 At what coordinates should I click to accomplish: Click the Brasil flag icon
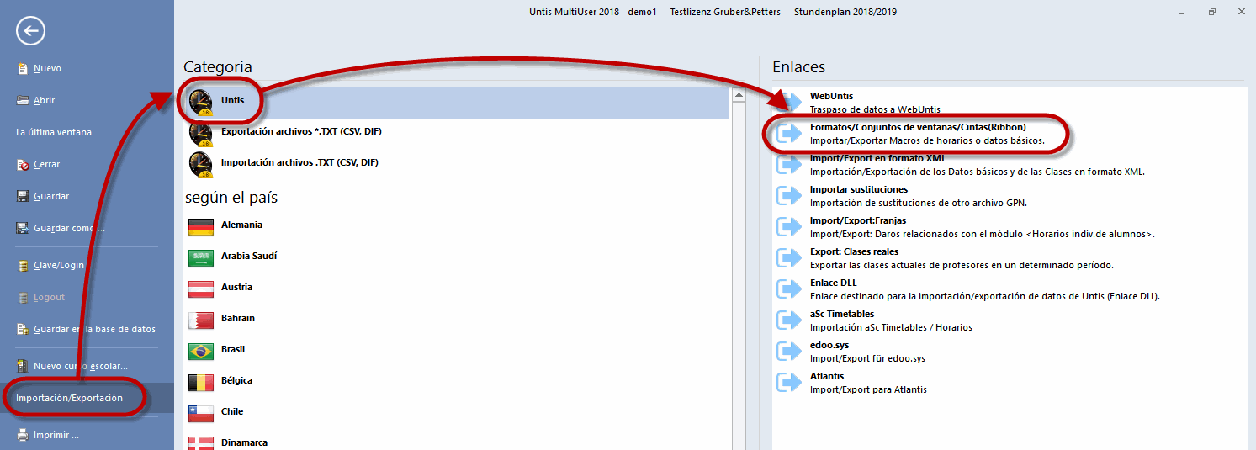(201, 352)
